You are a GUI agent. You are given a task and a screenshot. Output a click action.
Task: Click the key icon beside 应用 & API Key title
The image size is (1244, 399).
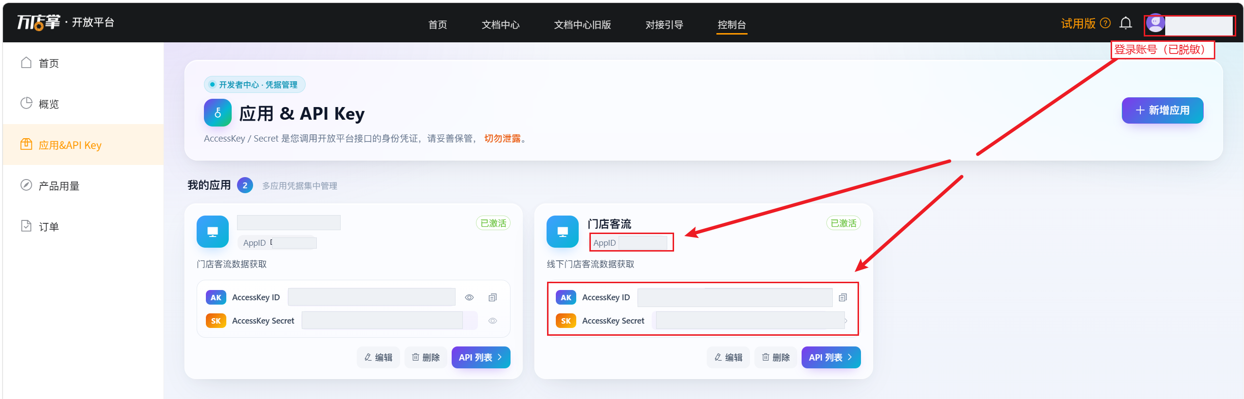[x=218, y=113]
